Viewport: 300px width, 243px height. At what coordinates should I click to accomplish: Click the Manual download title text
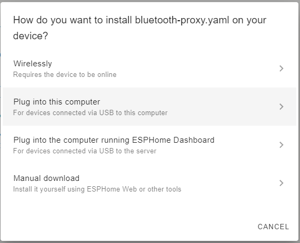pos(46,178)
